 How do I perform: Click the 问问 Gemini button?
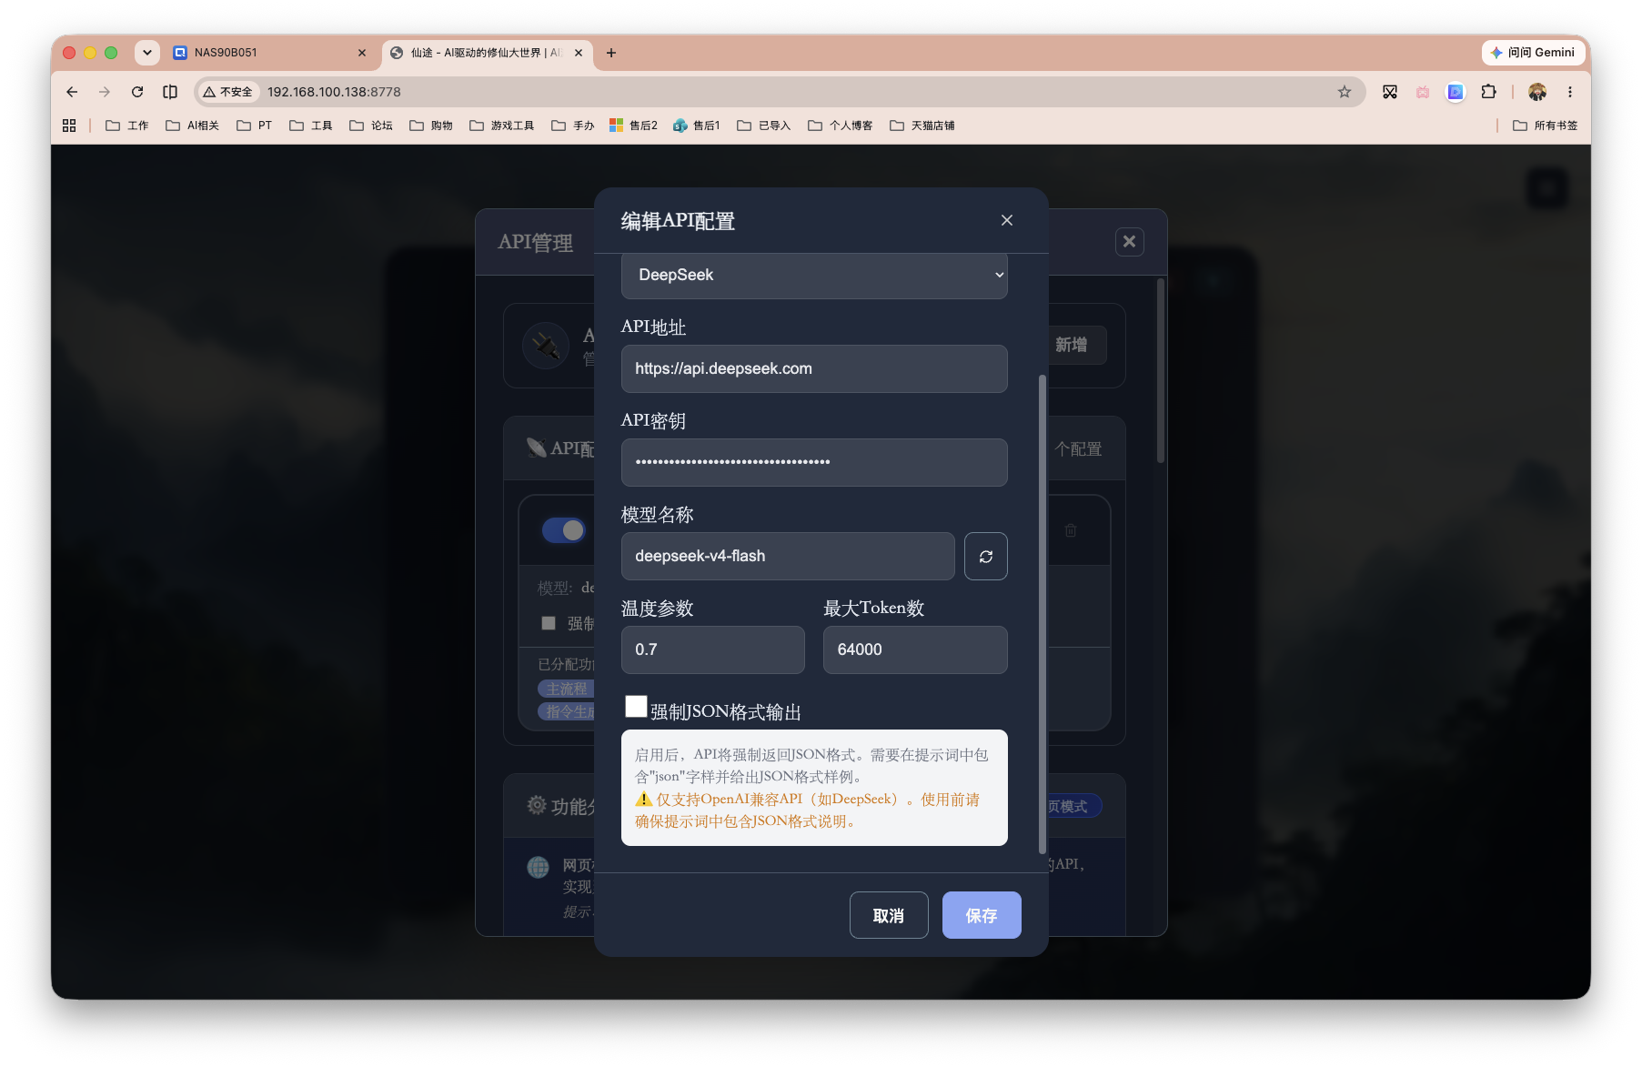pos(1533,53)
